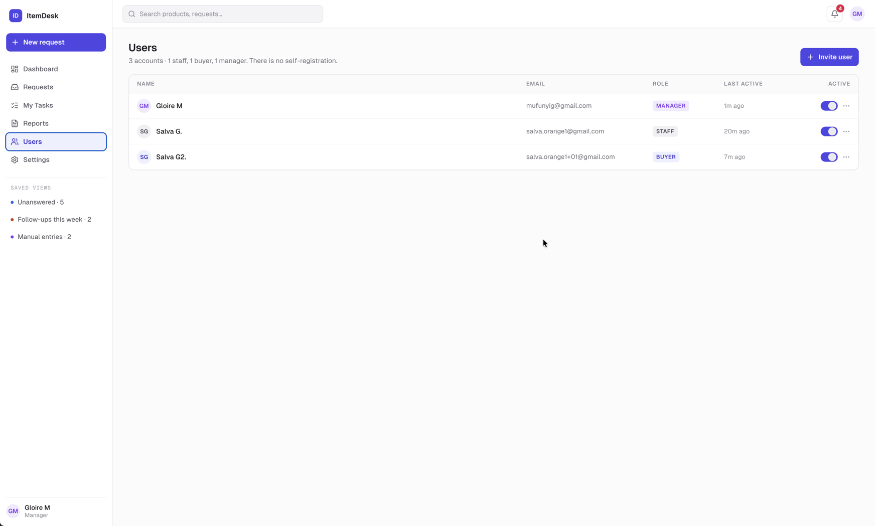
Task: Click the 1m ago last active value
Action: 734,106
